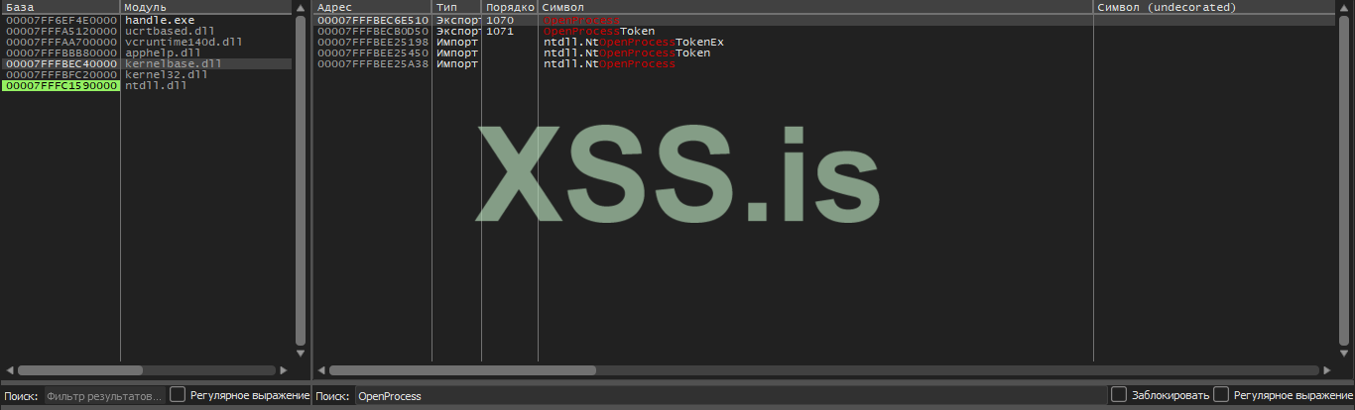Viewport: 1355px width, 410px height.
Task: Select symbol address 00007FFFBEC6E510
Action: [x=373, y=20]
